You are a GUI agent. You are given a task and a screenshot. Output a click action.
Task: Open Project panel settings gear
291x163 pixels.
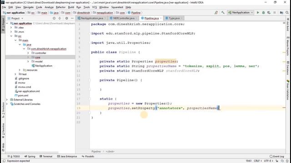67,18
